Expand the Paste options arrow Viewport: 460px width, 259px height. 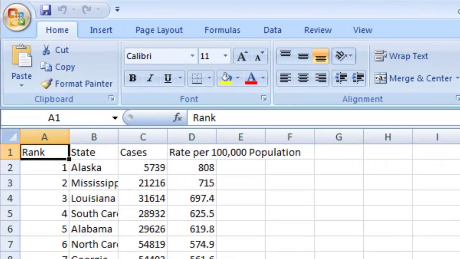(22, 86)
